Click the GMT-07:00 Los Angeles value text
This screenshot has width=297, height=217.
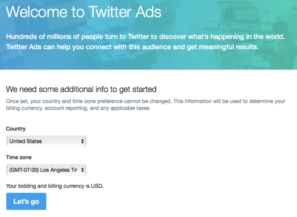[43, 170]
